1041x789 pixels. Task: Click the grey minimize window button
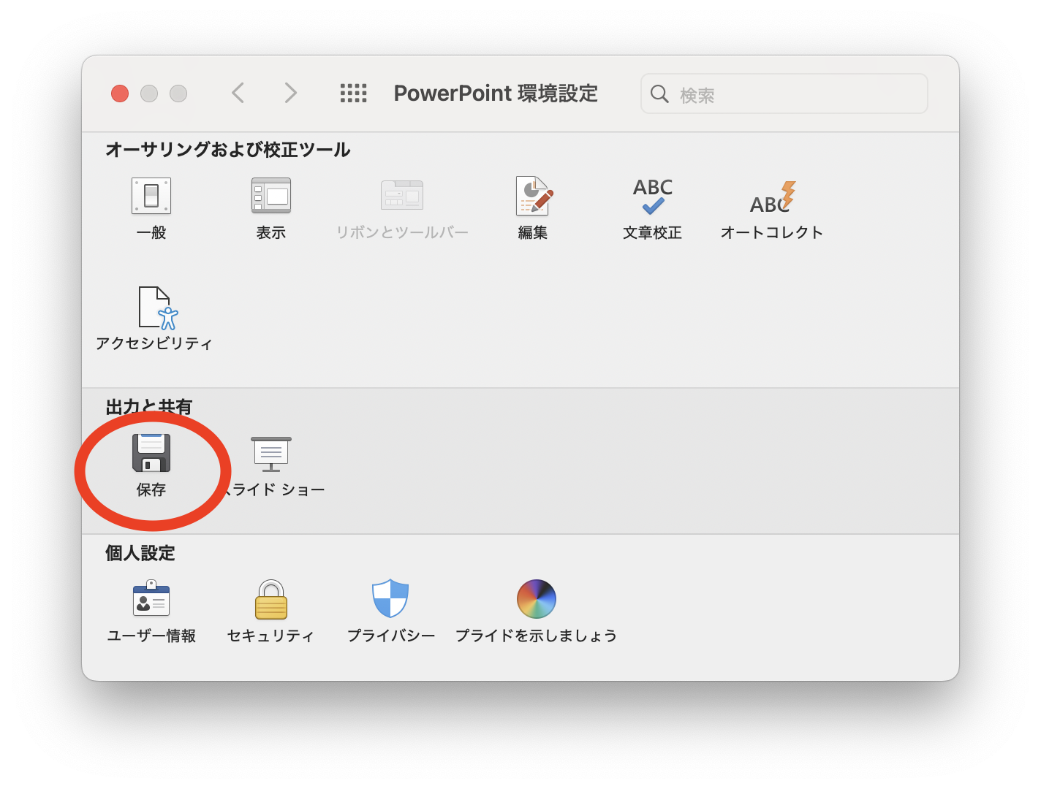tap(149, 94)
